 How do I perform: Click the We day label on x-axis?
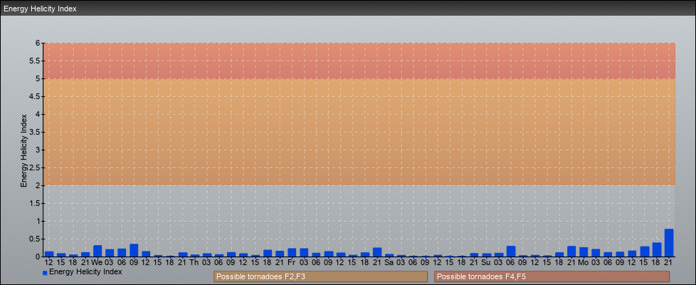click(x=97, y=262)
